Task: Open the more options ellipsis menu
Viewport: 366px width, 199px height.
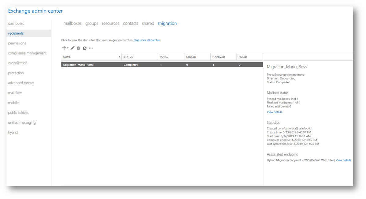Action: 91,48
